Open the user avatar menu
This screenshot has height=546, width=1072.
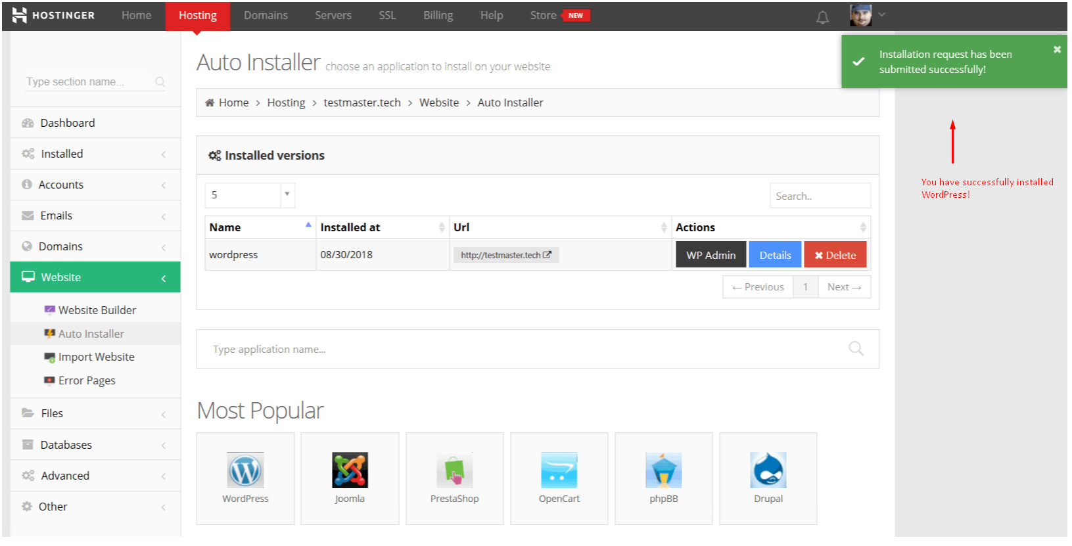coord(860,15)
